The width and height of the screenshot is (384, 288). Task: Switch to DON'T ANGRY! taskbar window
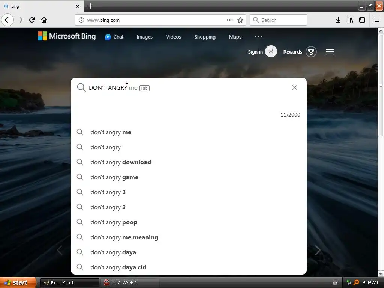pyautogui.click(x=130, y=283)
